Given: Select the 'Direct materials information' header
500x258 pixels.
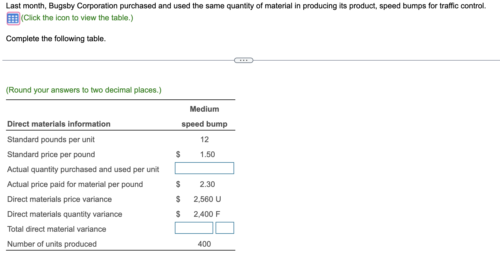Looking at the screenshot, I should 58,124.
